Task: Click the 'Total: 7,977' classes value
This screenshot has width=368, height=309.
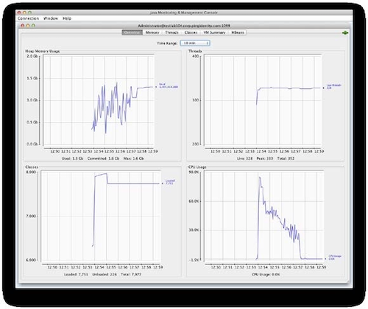Action: click(x=131, y=275)
